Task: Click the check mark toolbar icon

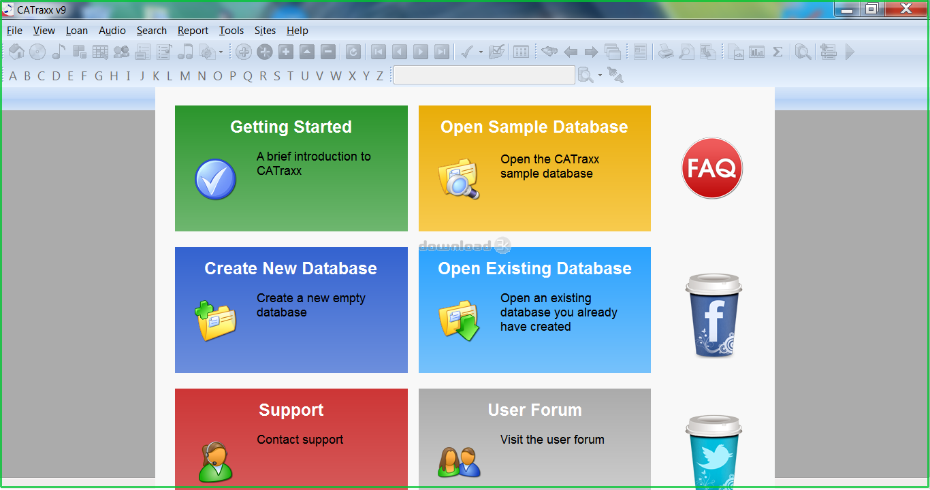Action: (x=467, y=52)
